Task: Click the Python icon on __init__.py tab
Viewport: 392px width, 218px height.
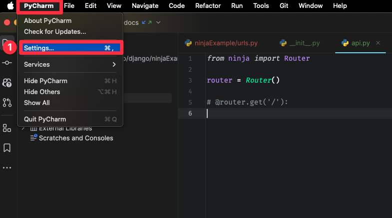Action: 283,43
